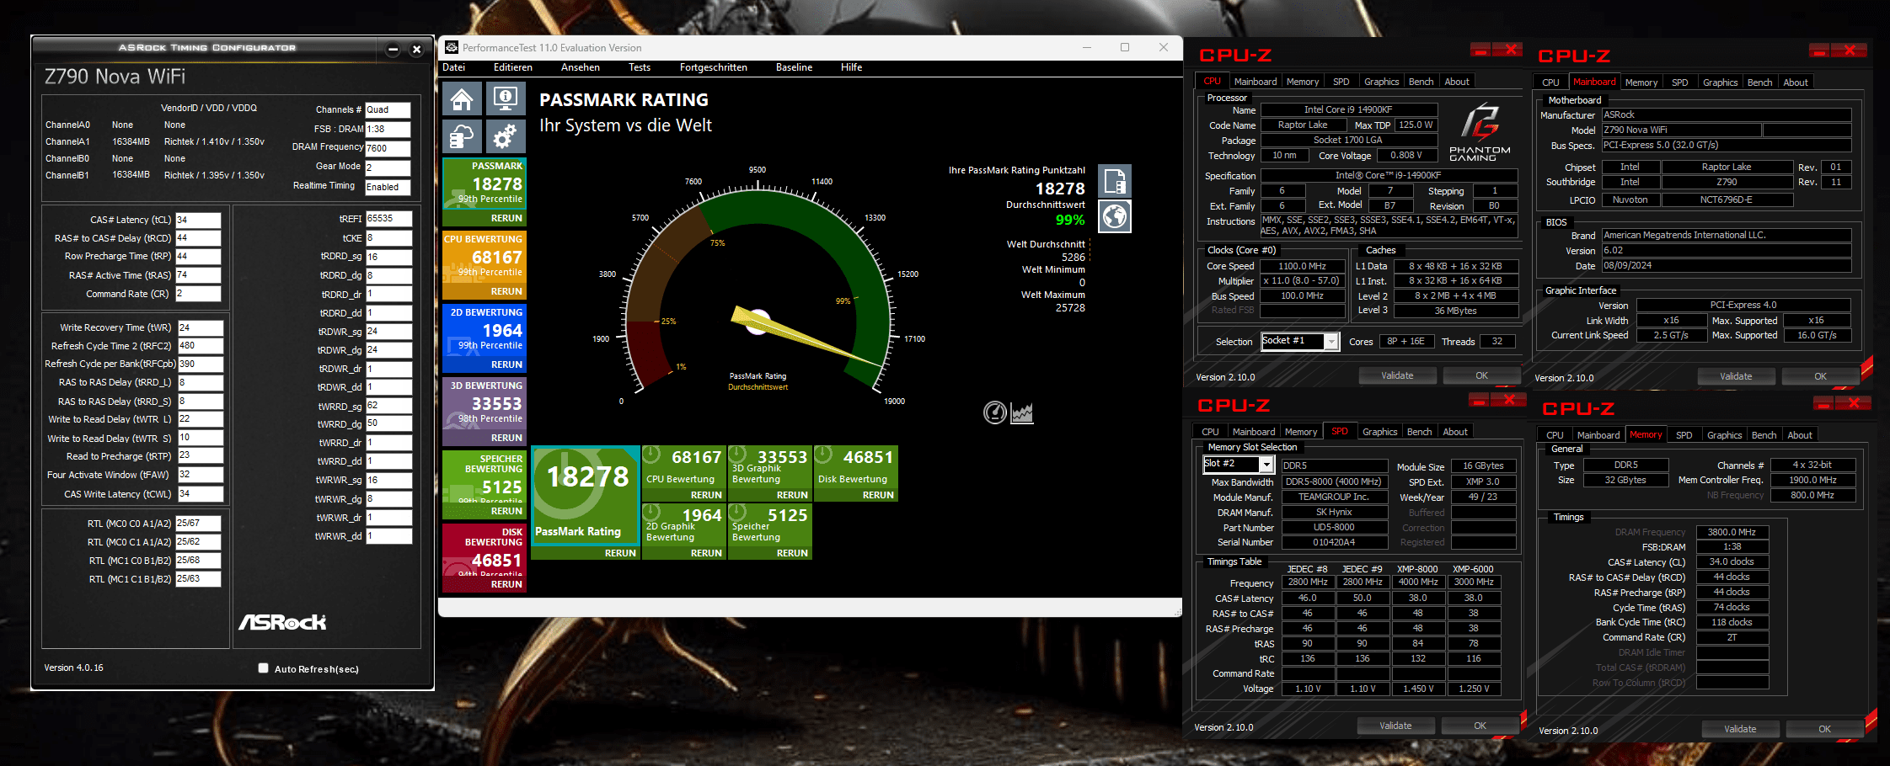
Task: Open the system information monitor icon
Action: 506,99
